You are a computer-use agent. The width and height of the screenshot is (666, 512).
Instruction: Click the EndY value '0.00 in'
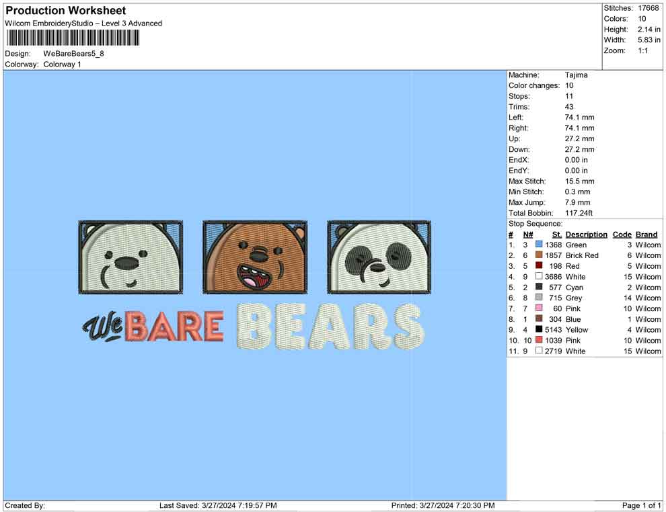(577, 171)
